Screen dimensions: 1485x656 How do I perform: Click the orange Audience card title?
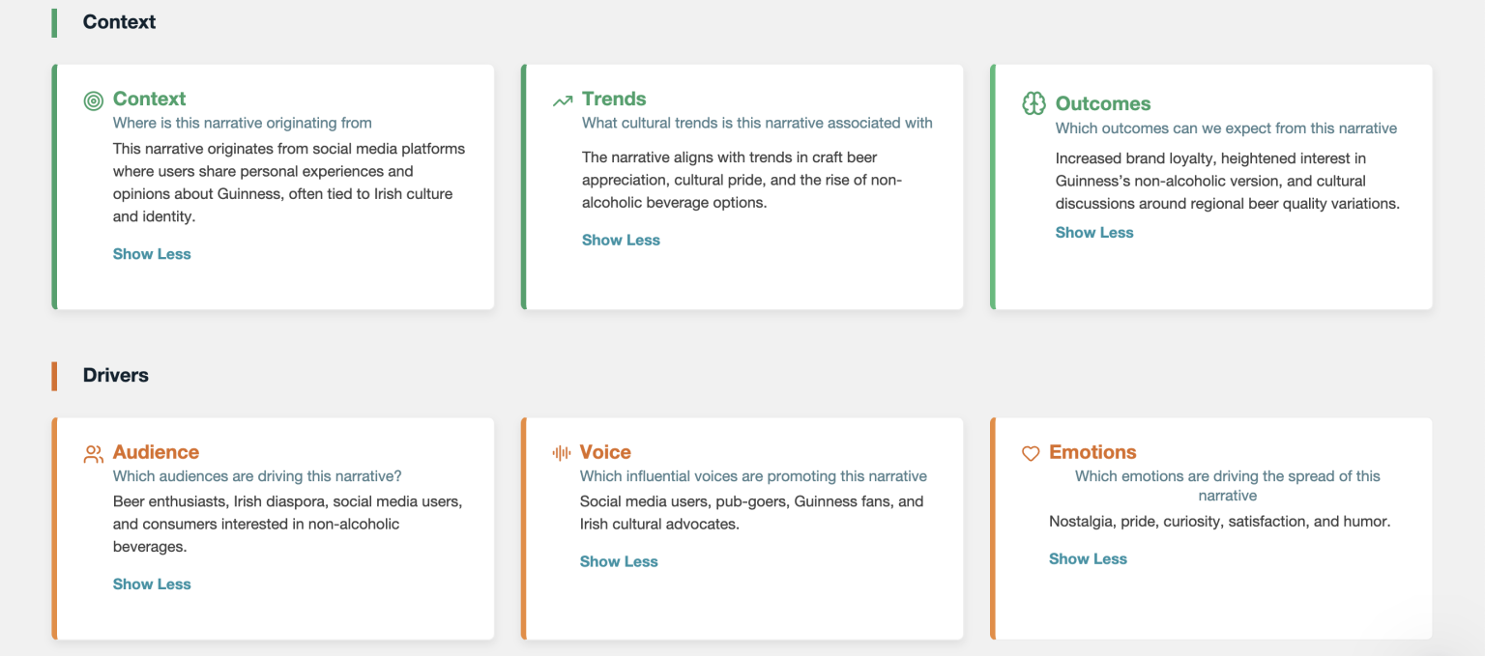point(156,452)
